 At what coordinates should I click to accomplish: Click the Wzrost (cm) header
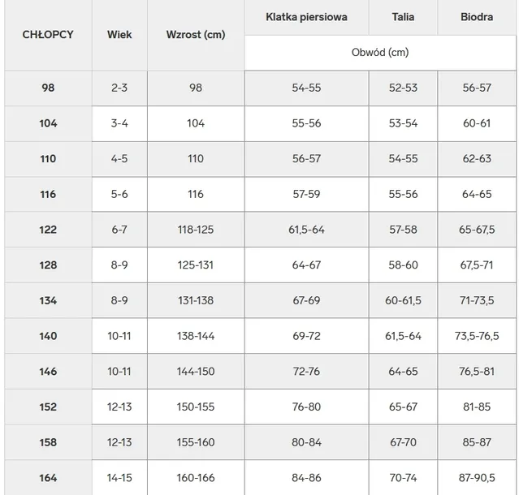195,35
